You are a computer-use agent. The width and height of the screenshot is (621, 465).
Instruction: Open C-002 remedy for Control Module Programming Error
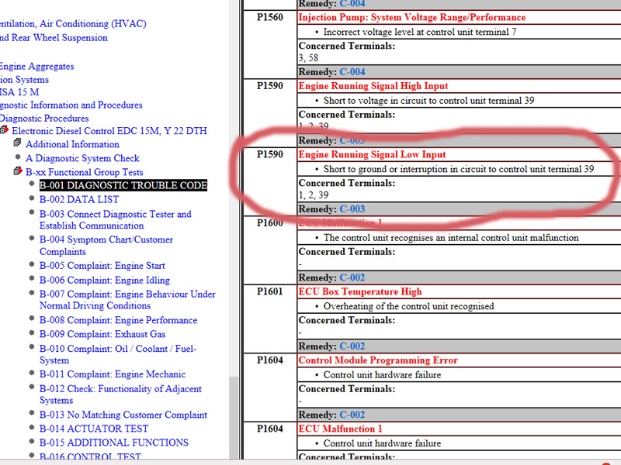click(x=352, y=415)
